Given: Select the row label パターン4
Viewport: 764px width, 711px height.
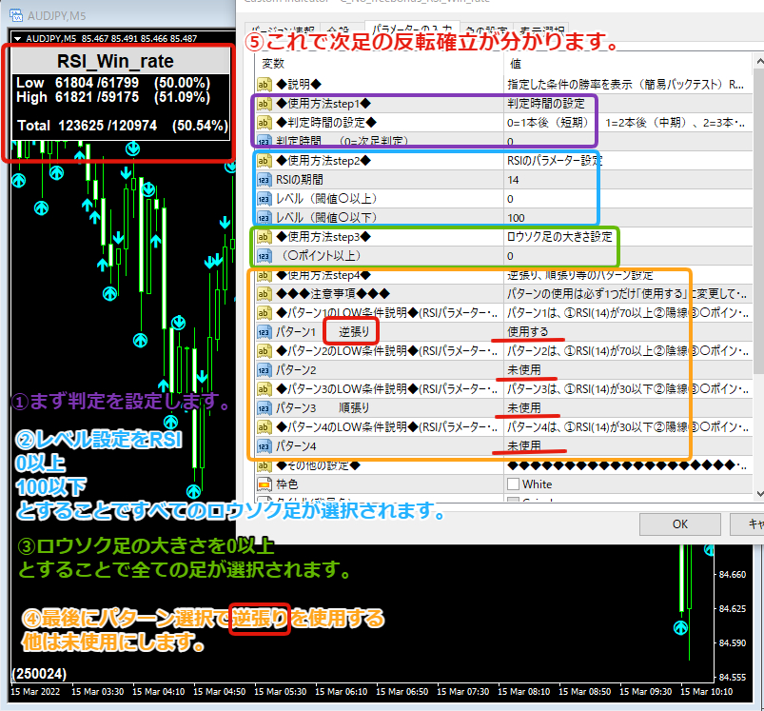Looking at the screenshot, I should pyautogui.click(x=296, y=445).
